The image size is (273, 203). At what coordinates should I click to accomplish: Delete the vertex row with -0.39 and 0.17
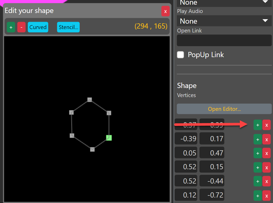pos(267,139)
